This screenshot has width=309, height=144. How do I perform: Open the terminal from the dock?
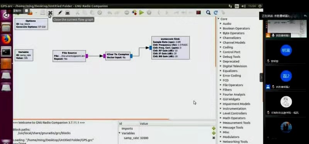pyautogui.click(x=6, y=51)
